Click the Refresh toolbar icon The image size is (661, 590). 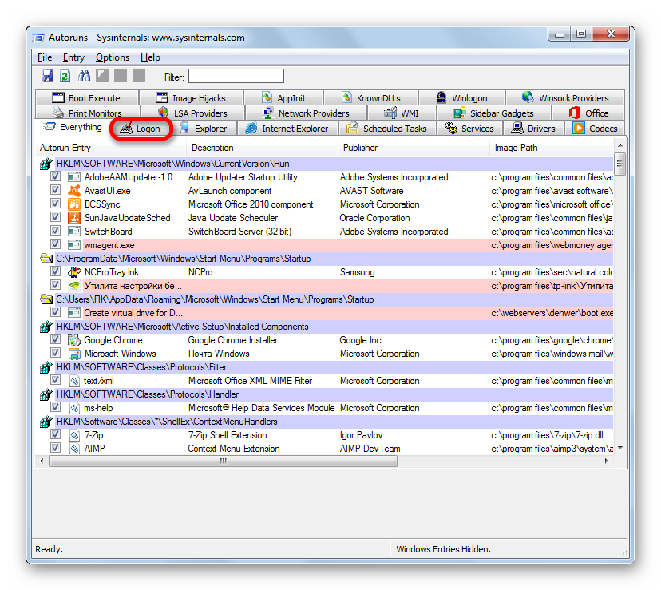[x=65, y=76]
